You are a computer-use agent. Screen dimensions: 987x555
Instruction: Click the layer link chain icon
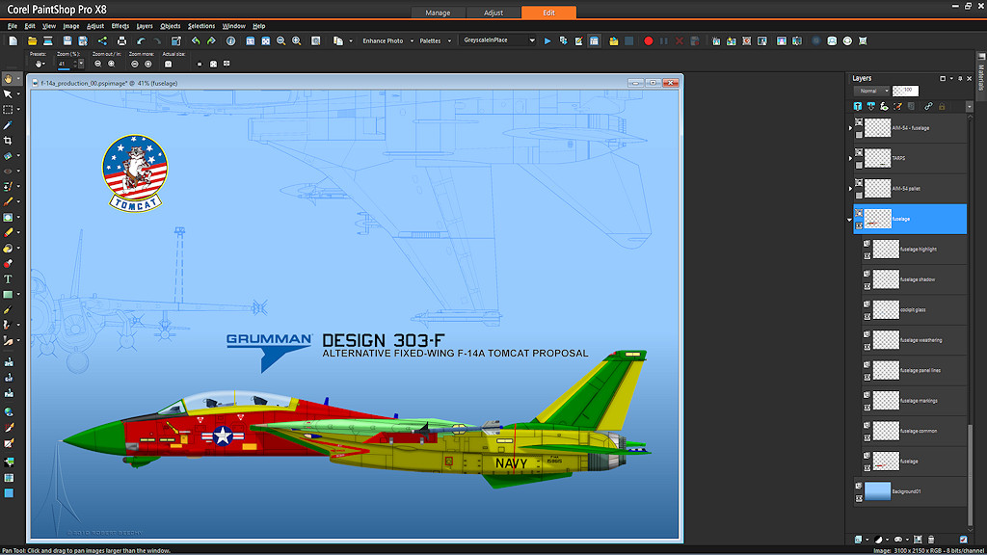pyautogui.click(x=928, y=106)
